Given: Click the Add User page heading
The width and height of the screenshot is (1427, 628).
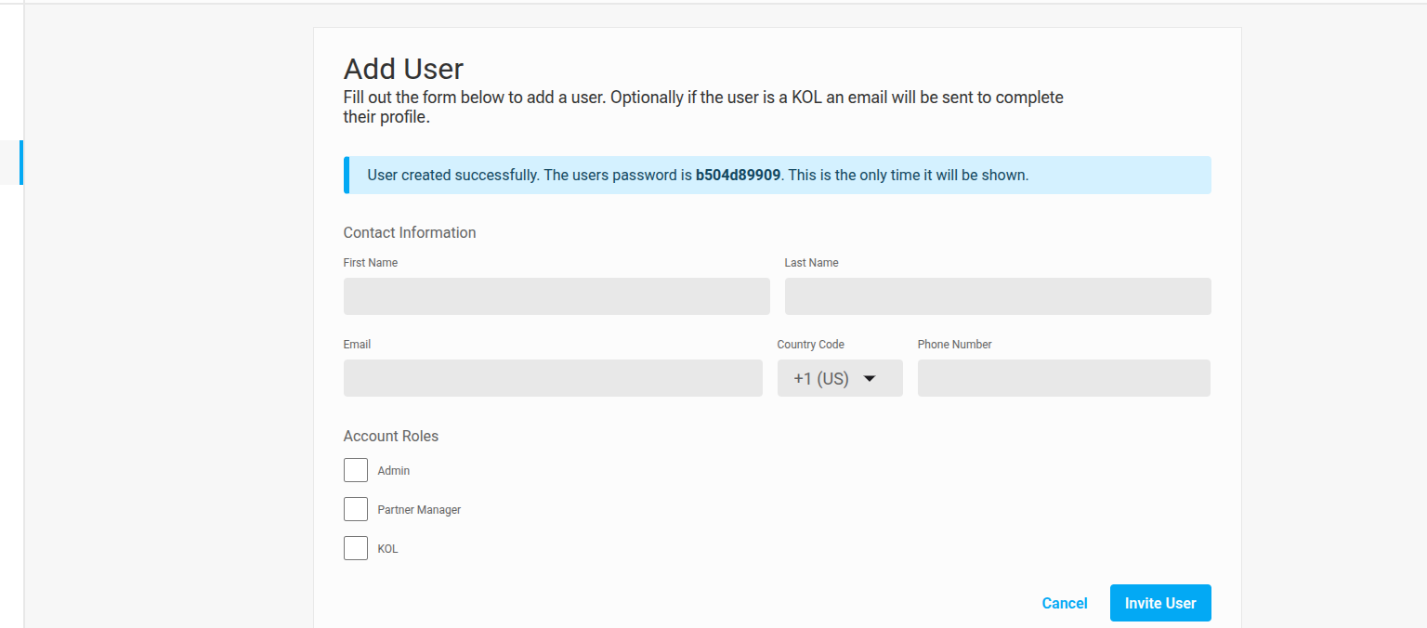Looking at the screenshot, I should (x=403, y=69).
